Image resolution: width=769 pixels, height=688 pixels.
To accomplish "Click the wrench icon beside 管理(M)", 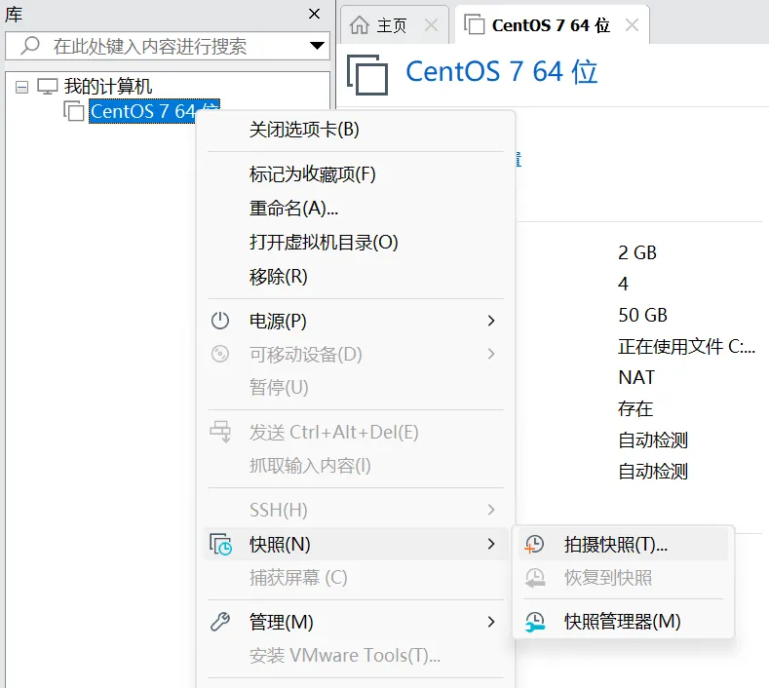I will click(x=220, y=622).
